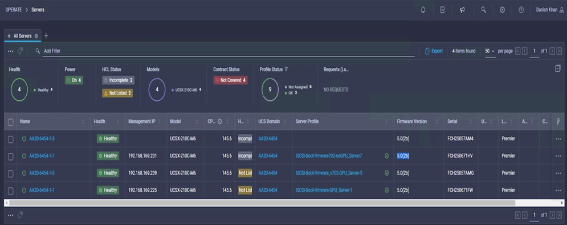Check the row for AA20-6454-1-3
567x225 pixels.
11,139
